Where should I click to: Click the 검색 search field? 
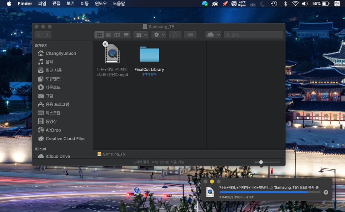pos(253,35)
